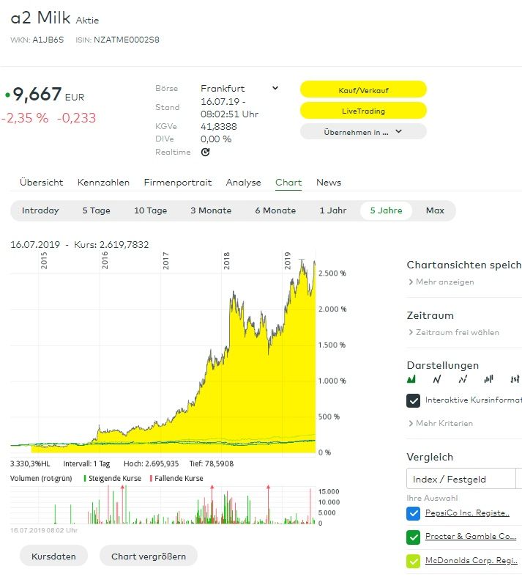522x580 pixels.
Task: Select the Chart tab
Action: (x=288, y=183)
